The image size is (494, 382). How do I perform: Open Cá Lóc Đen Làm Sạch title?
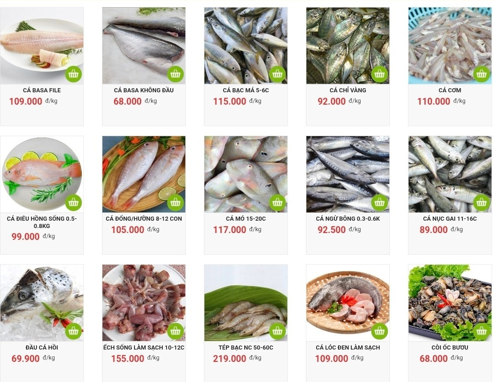[x=348, y=347]
